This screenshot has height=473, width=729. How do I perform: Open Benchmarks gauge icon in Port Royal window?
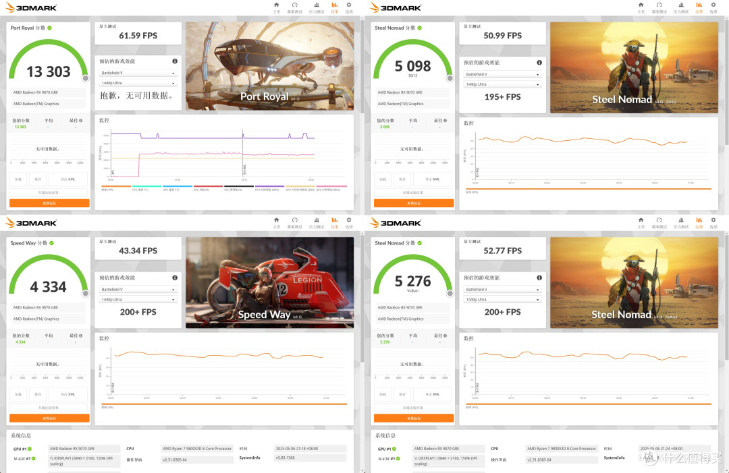click(295, 5)
